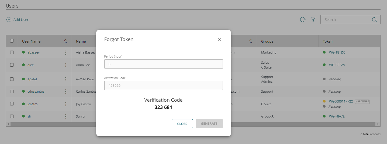Screen dimensions: 387x144
Task: Tick the checkbox for user jcastro
Action: click(x=12, y=104)
